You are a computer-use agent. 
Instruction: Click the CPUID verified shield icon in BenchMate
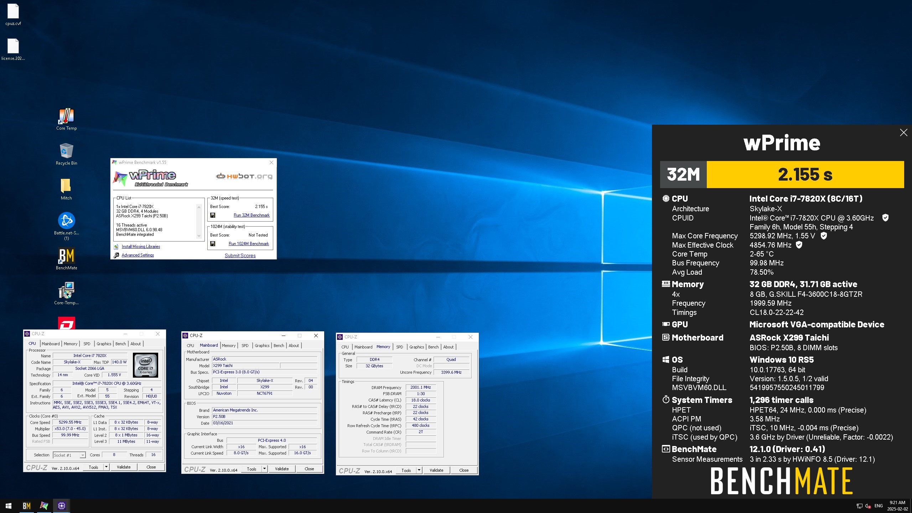click(885, 218)
